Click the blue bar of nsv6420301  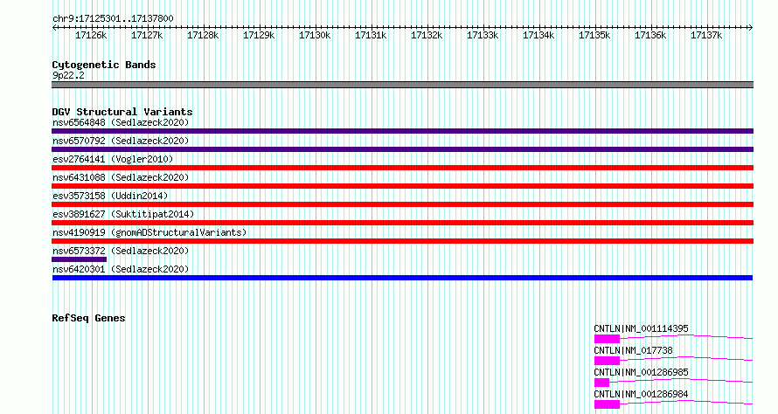coord(402,278)
